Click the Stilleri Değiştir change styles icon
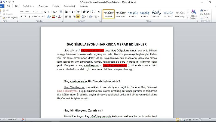The image size is (216, 122). [194, 14]
